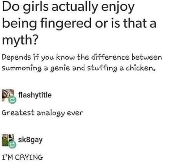Visit the flashytitle blog username link

[35, 95]
